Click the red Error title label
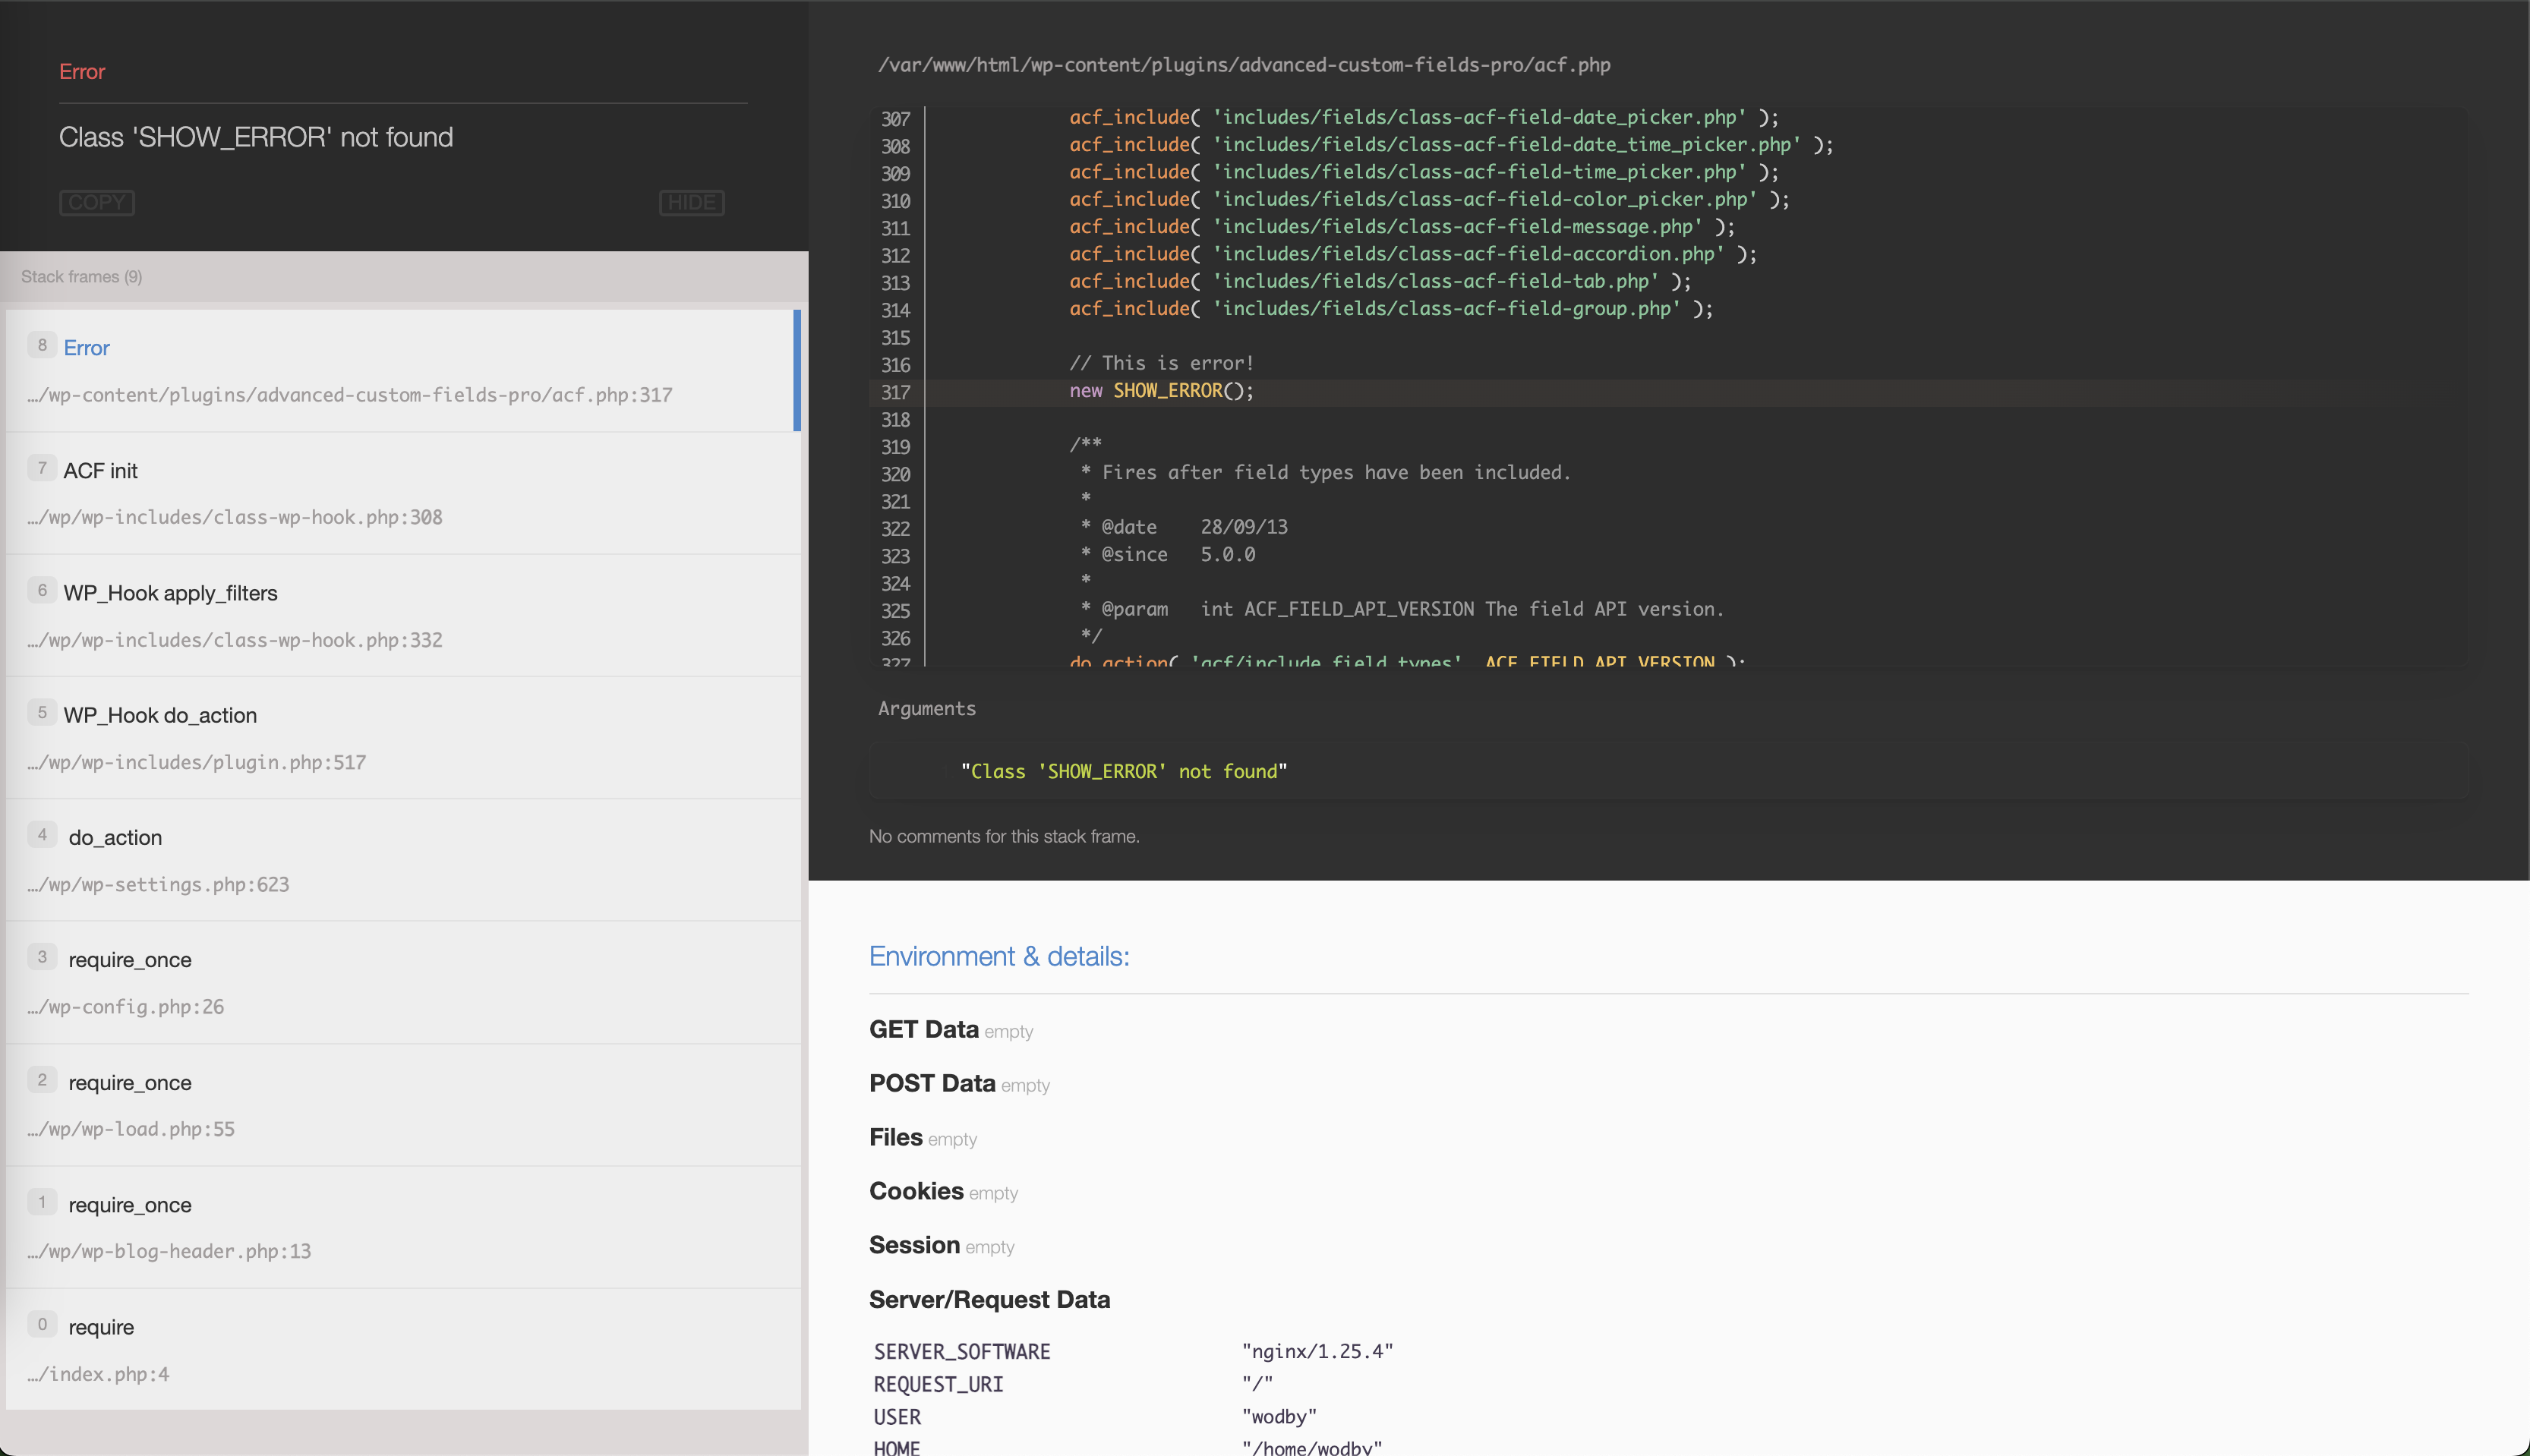The image size is (2530, 1456). [x=82, y=71]
